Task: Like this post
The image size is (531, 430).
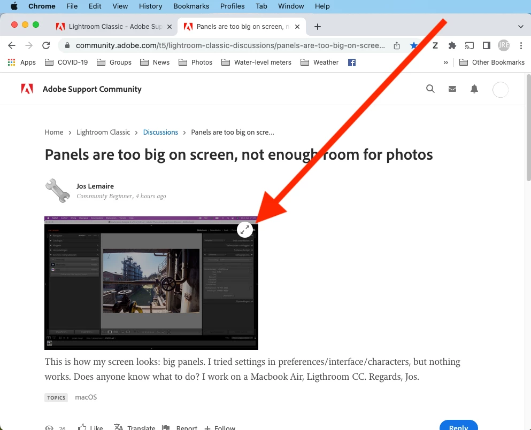Action: 90,428
